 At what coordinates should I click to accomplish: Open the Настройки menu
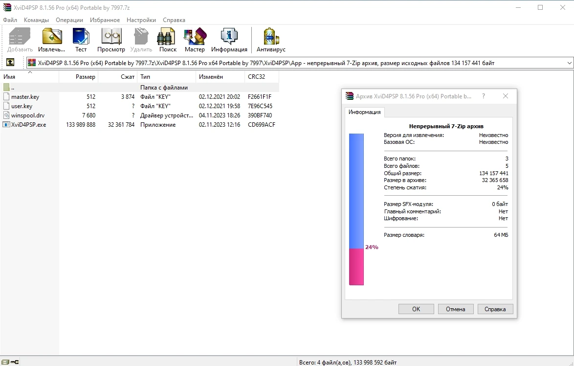pos(141,20)
